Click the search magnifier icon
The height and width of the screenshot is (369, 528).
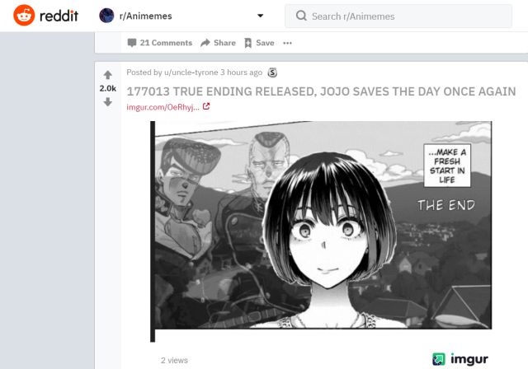pyautogui.click(x=301, y=16)
